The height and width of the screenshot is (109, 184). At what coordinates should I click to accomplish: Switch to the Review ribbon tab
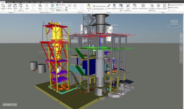[x=17, y=2]
